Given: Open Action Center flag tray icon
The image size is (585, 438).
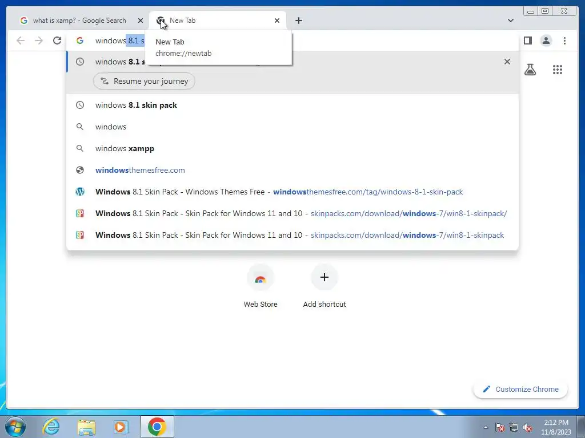Looking at the screenshot, I should pyautogui.click(x=500, y=427).
